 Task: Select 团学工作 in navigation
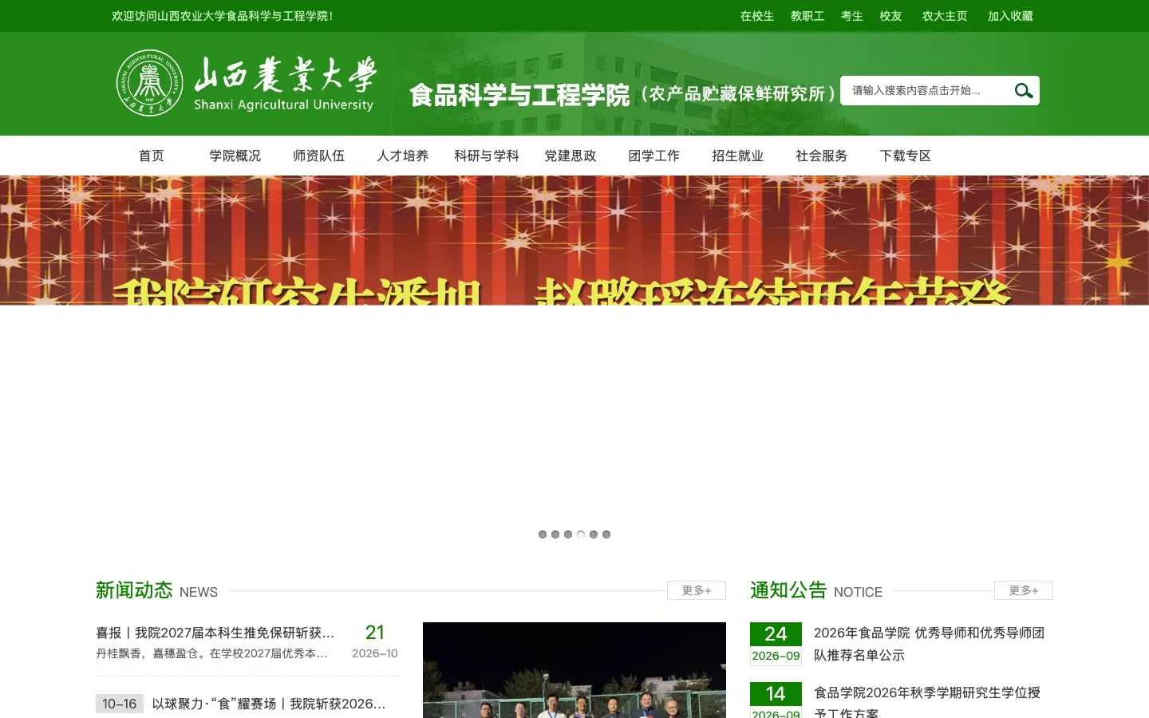[654, 156]
